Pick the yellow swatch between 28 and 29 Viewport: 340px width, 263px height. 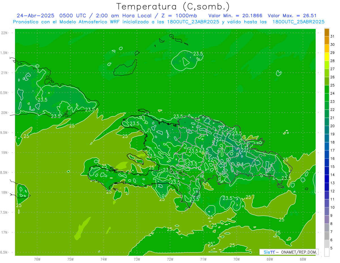327,57
